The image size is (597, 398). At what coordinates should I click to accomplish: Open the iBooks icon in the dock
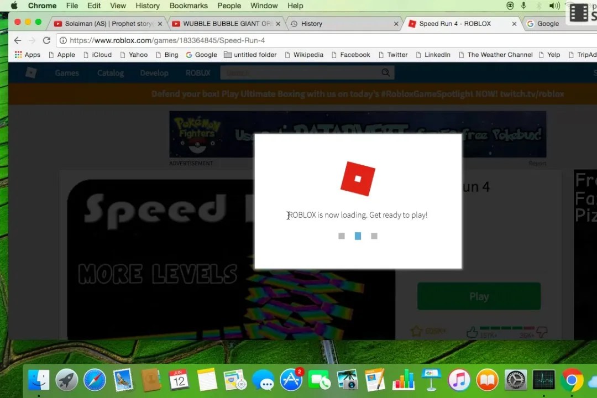tap(488, 380)
